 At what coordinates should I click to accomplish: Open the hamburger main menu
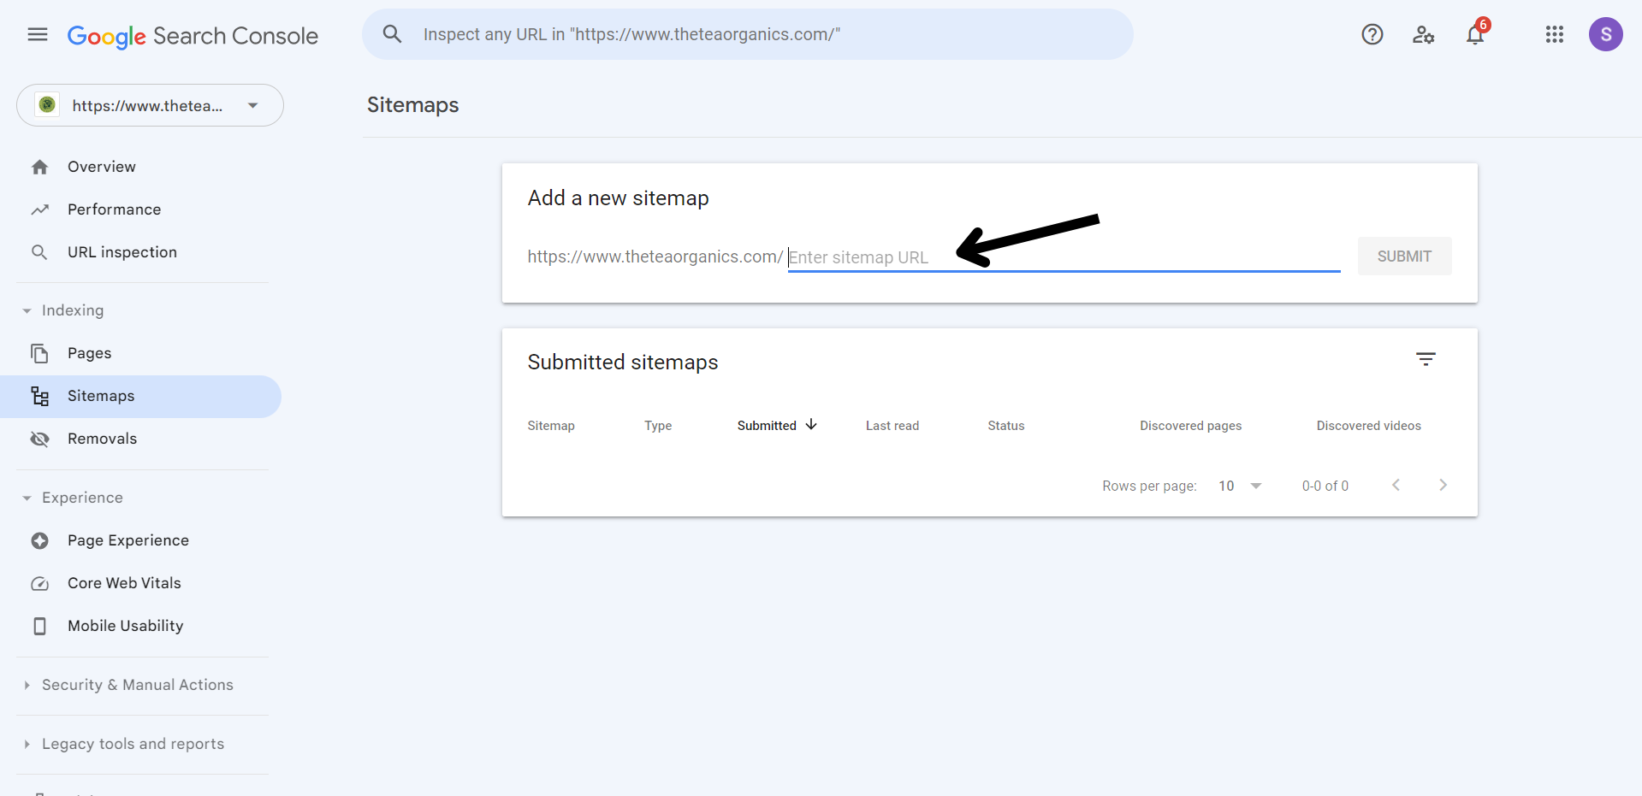pyautogui.click(x=38, y=34)
